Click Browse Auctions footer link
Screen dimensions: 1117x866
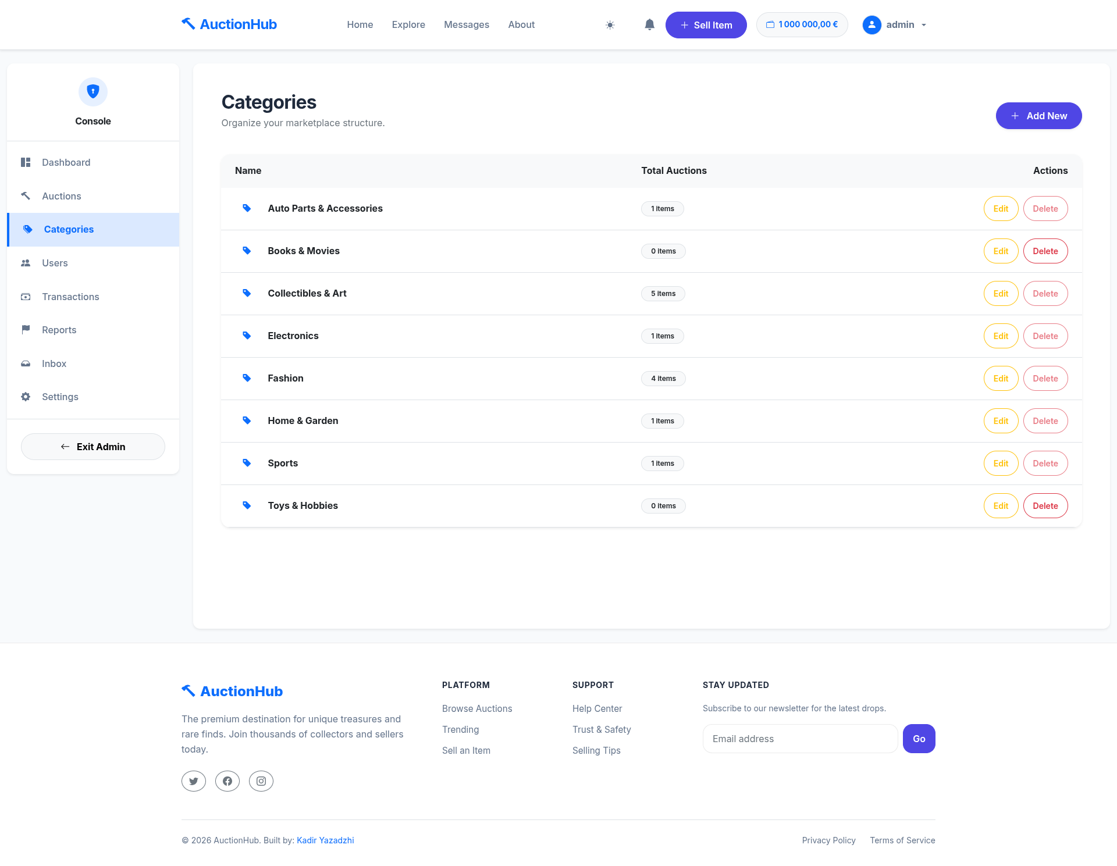[x=477, y=708]
